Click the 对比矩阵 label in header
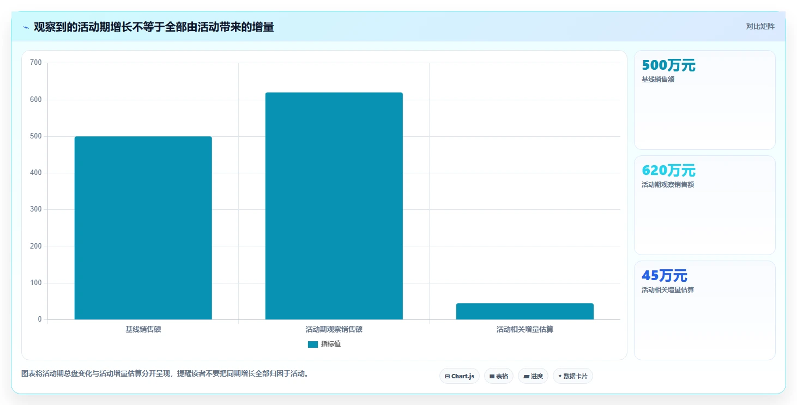The height and width of the screenshot is (405, 797). pyautogui.click(x=760, y=26)
